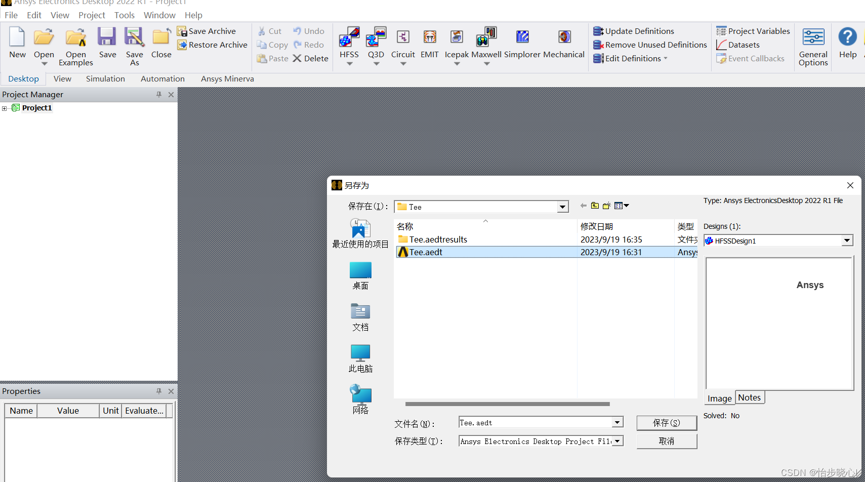Go to 桌面 location
The image size is (865, 482).
(360, 276)
